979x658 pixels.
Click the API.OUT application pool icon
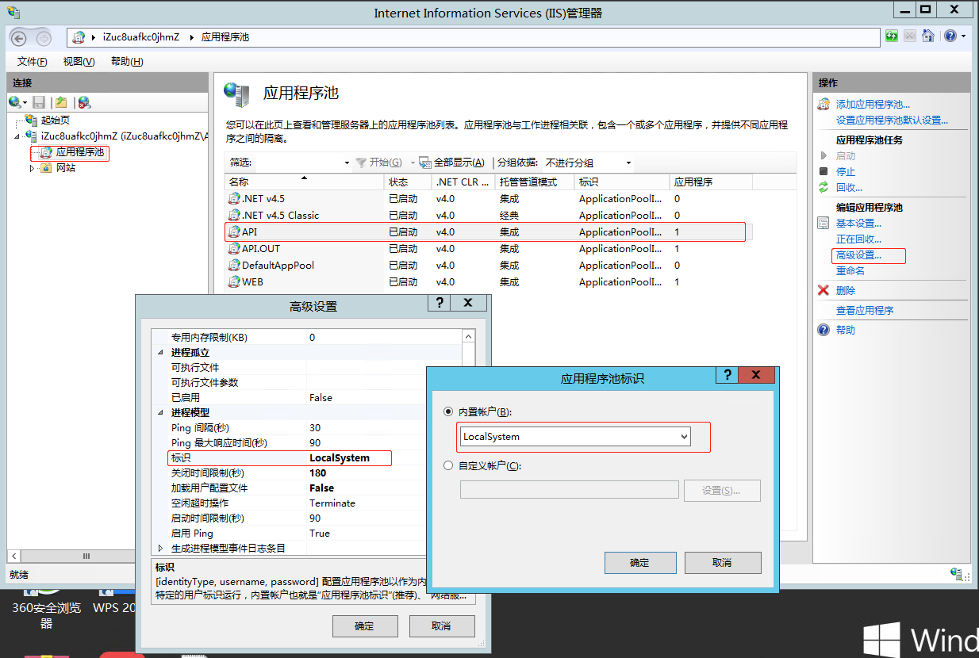234,249
